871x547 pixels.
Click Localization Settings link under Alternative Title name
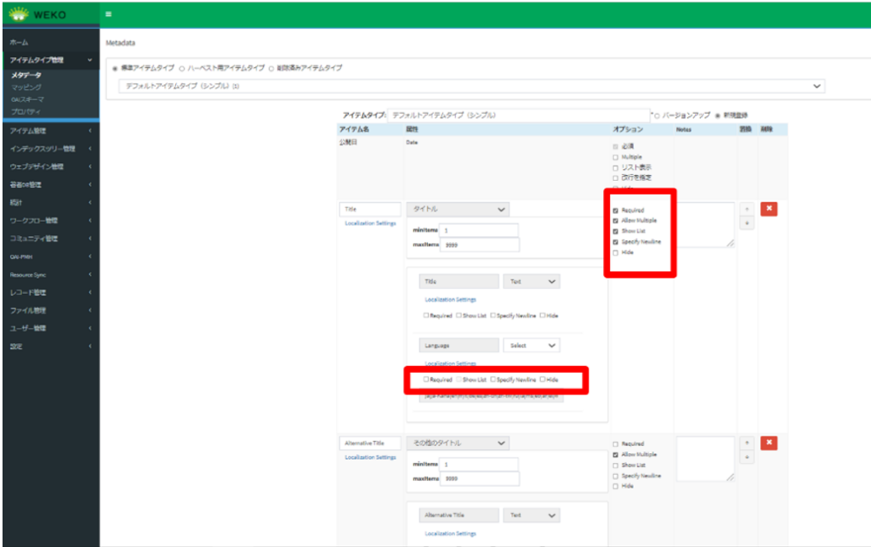370,458
